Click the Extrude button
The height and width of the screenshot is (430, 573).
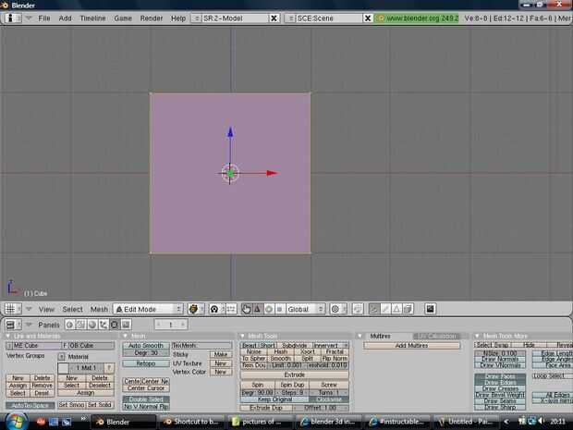[294, 375]
